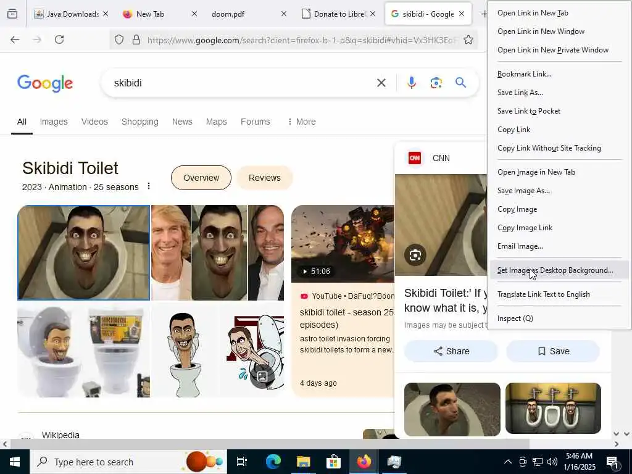The height and width of the screenshot is (474, 632).
Task: Select the Shopping search tab
Action: pos(140,122)
